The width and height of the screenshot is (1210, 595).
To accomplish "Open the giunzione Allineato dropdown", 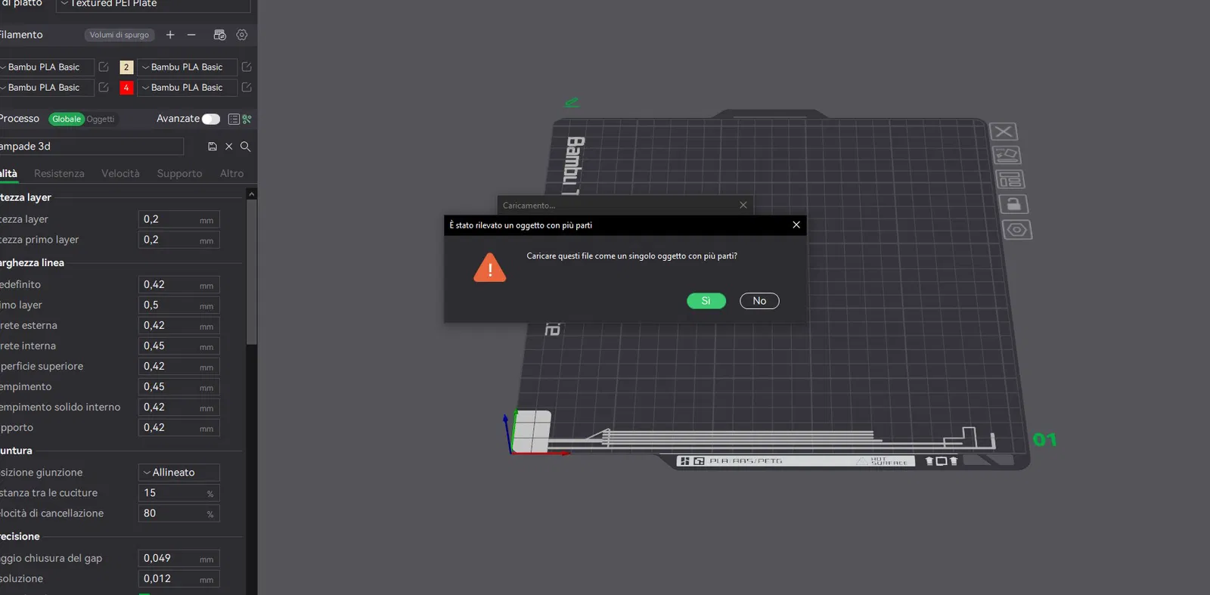I will (x=179, y=473).
